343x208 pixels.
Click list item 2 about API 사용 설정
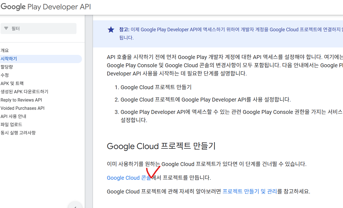(x=205, y=100)
